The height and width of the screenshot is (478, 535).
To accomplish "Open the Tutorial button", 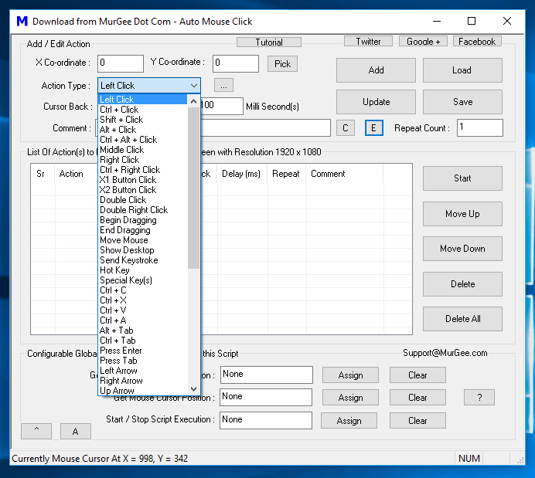I will (269, 42).
